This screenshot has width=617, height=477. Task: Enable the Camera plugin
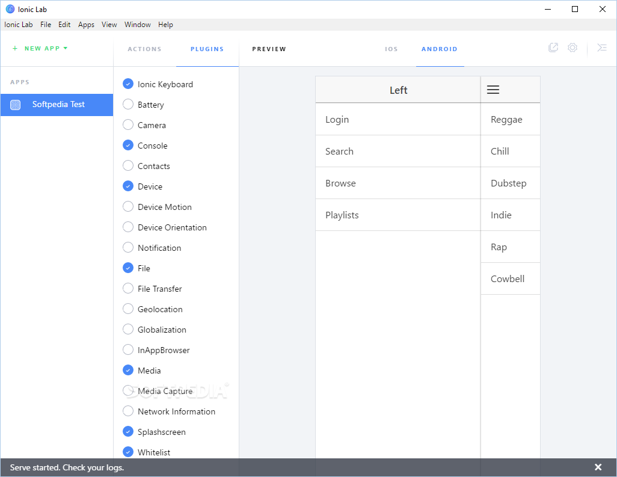tap(128, 125)
